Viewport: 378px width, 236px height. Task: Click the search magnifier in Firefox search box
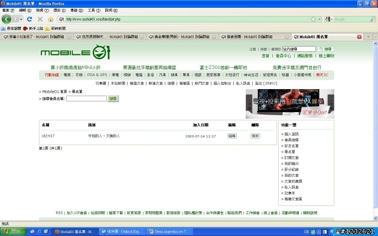[x=373, y=19]
